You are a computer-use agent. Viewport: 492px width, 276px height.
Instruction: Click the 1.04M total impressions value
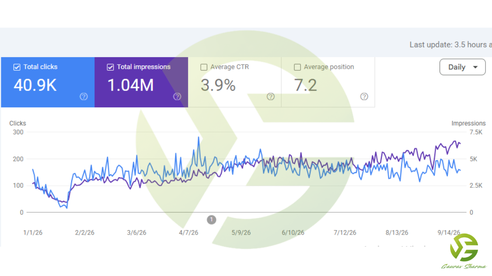130,85
